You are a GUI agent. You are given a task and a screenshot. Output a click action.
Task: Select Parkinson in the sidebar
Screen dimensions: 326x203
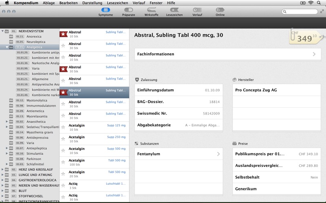point(34,159)
